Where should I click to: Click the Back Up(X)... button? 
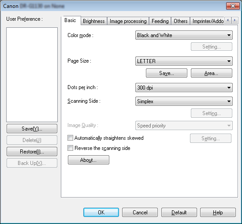click(x=32, y=163)
